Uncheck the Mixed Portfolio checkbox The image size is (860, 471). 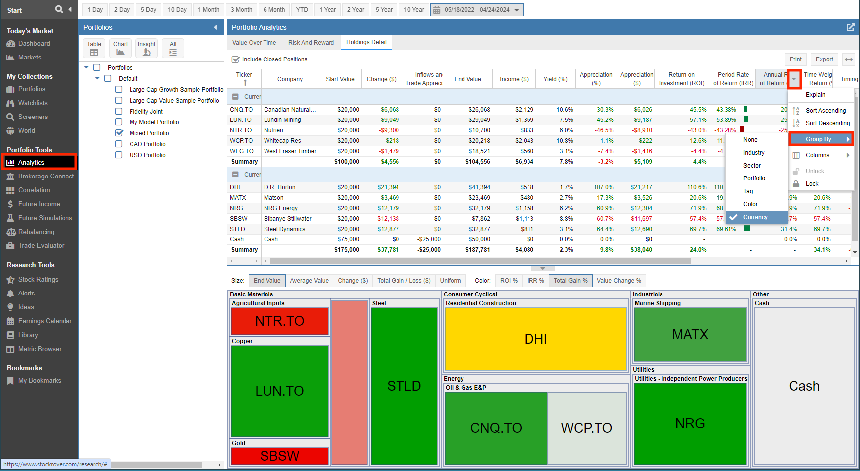[x=119, y=133]
